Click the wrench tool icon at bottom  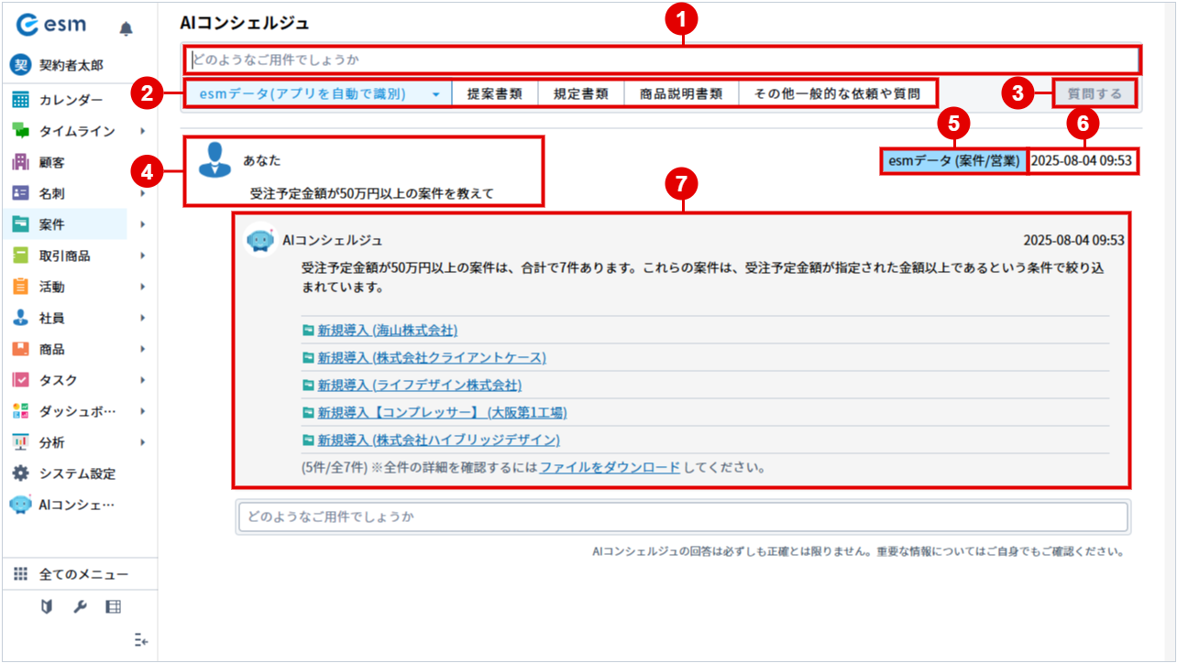point(80,607)
